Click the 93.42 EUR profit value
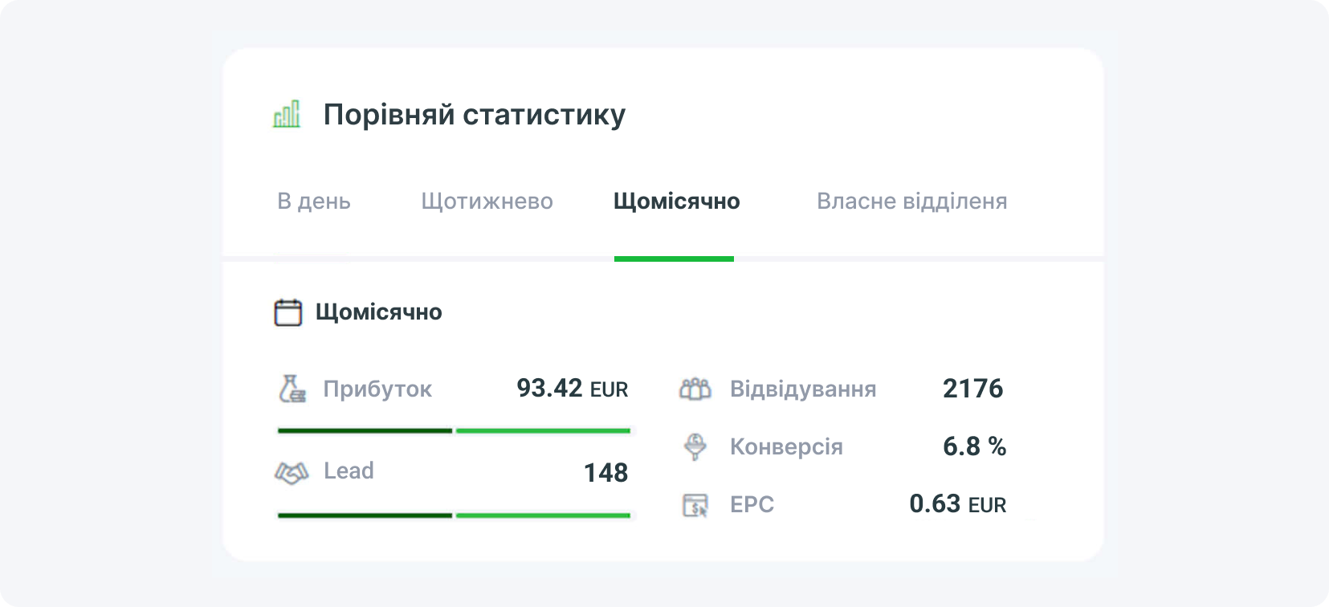Viewport: 1329px width, 607px height. 572,389
